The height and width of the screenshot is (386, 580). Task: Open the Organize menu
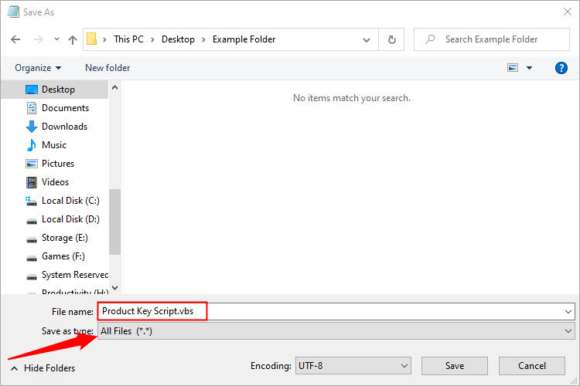click(x=38, y=68)
